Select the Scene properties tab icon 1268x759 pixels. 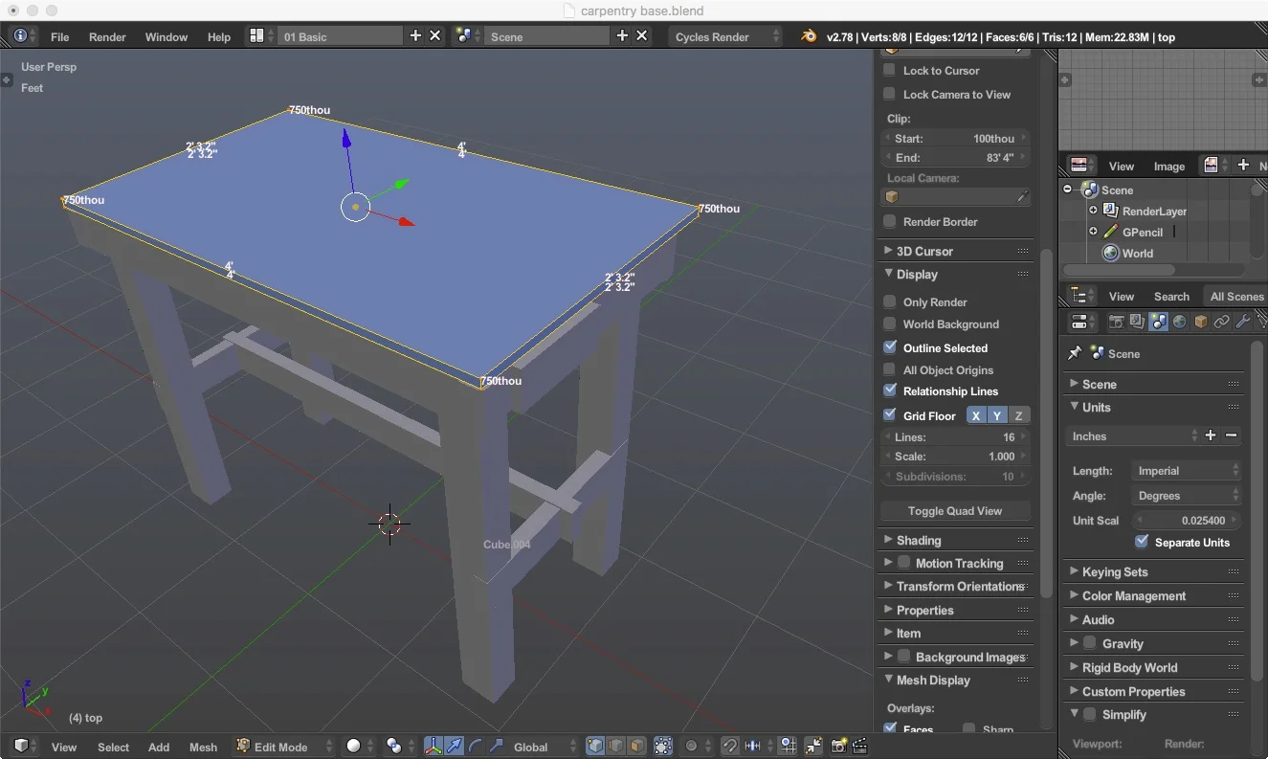(1158, 322)
